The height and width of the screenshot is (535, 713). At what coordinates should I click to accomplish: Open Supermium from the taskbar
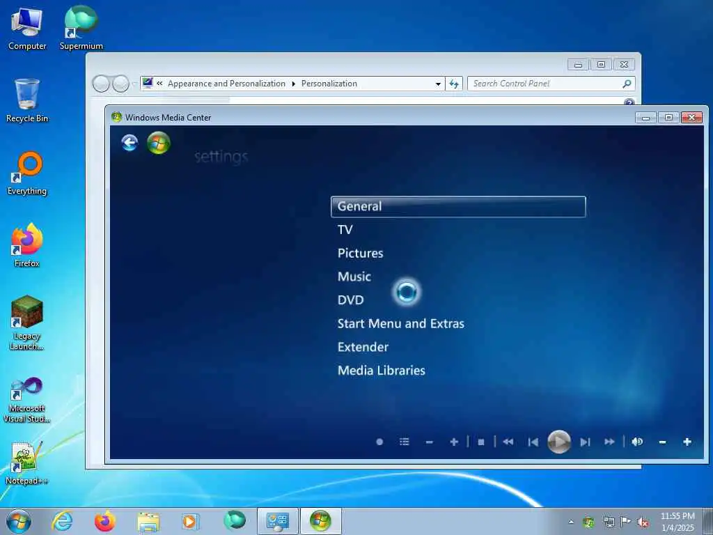[x=235, y=520]
